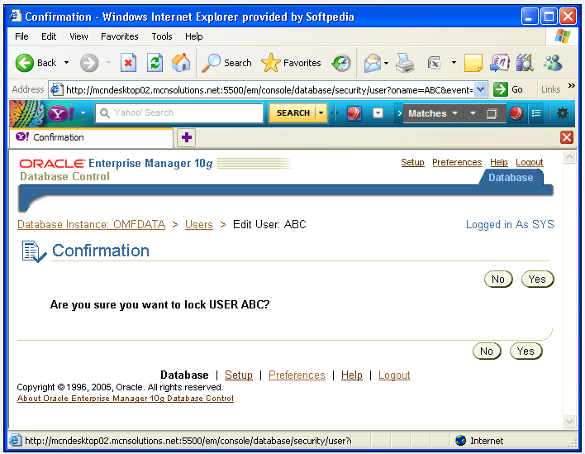The height and width of the screenshot is (454, 585).
Task: Refresh the page with green arrows icon
Action: click(155, 63)
